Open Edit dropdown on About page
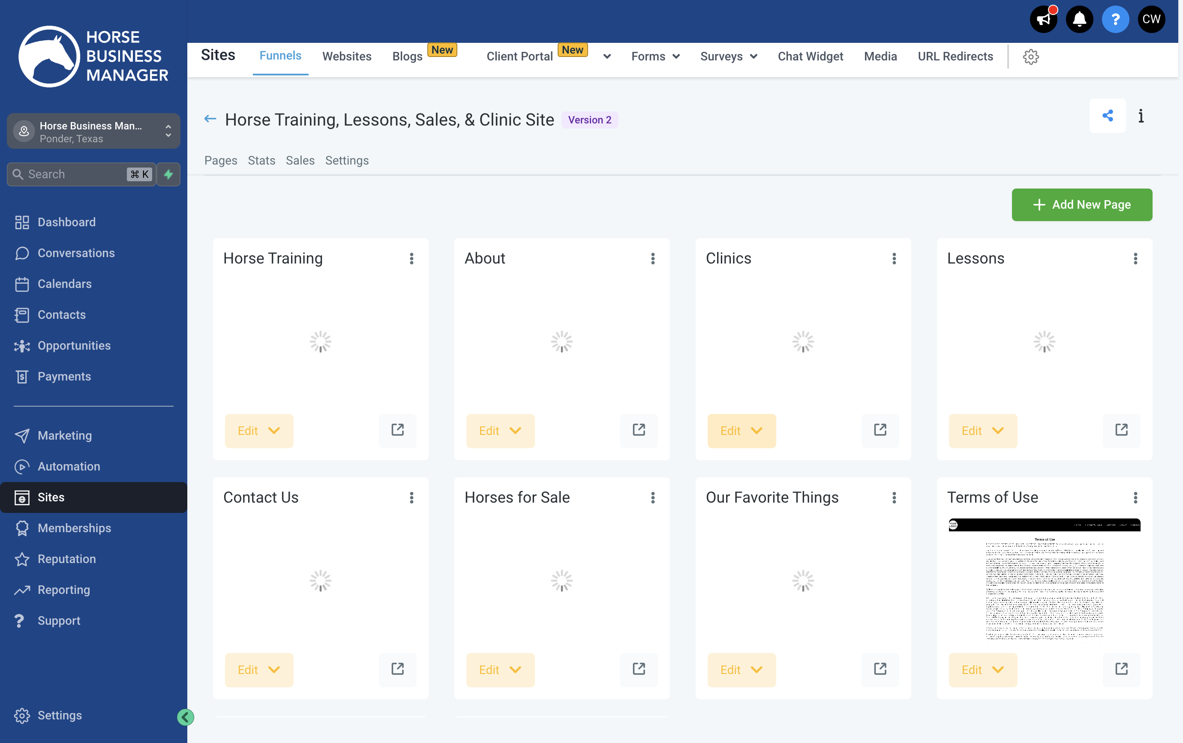Screen dimensions: 1183x743 (x=500, y=430)
